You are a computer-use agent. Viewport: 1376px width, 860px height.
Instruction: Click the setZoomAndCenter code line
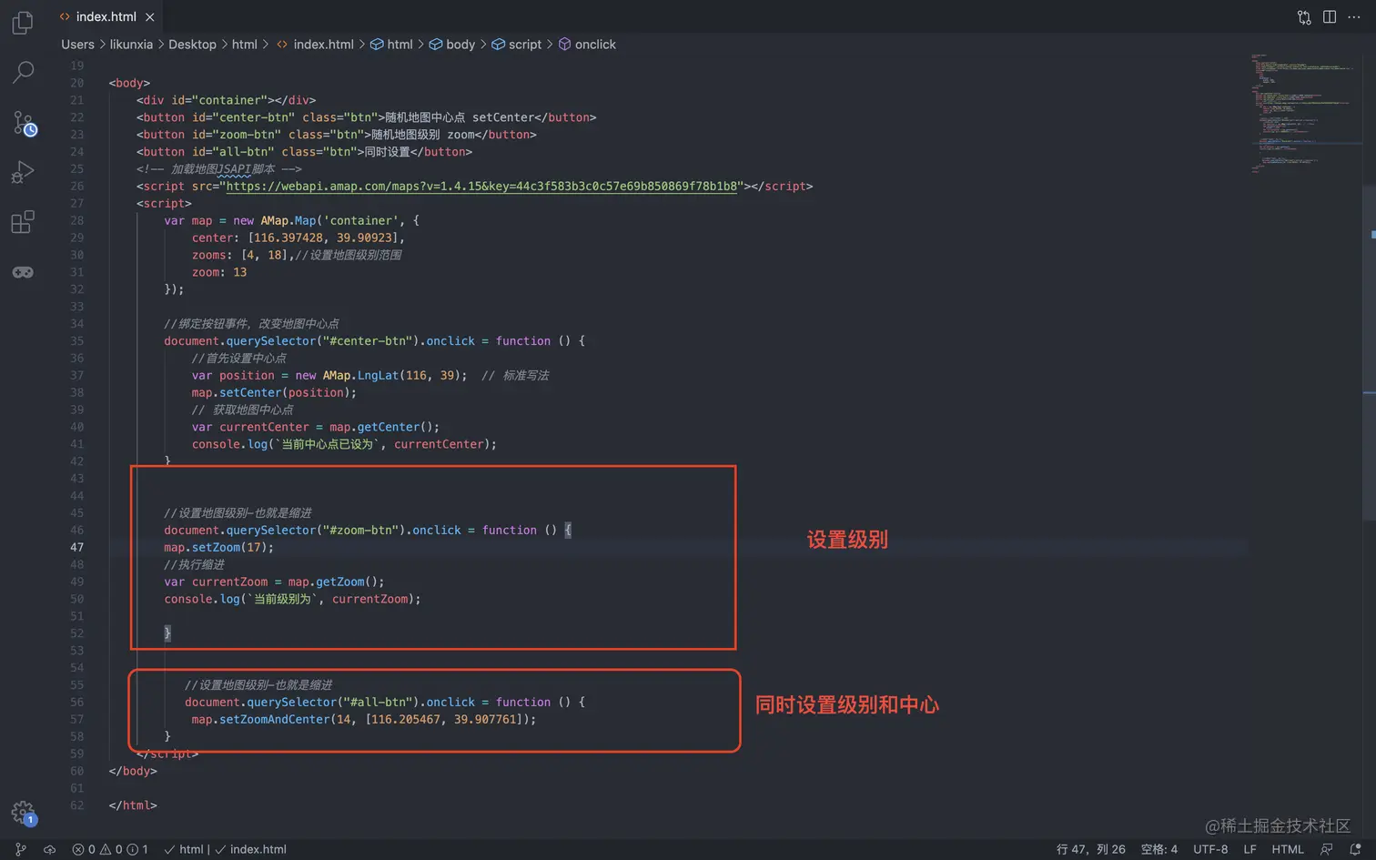coord(363,719)
